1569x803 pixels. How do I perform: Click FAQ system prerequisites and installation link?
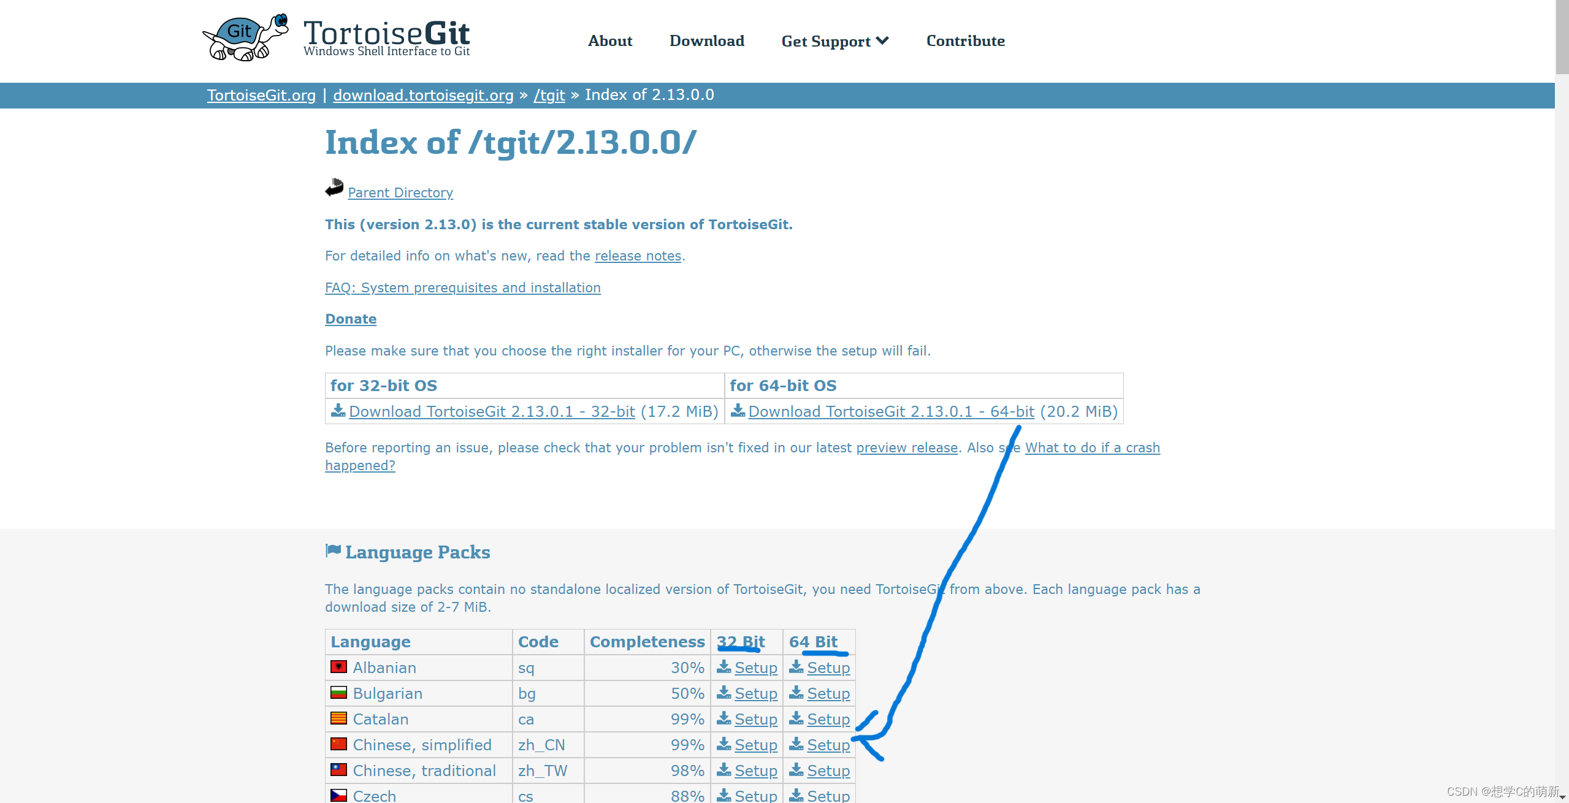click(x=462, y=287)
